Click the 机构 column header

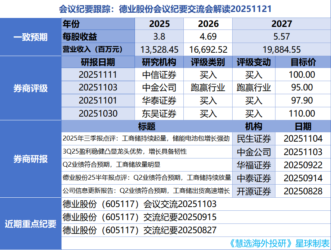[254, 126]
